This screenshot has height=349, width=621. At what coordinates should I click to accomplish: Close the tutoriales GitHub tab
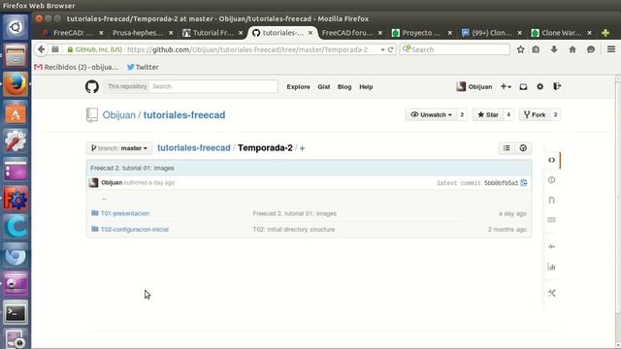pyautogui.click(x=310, y=33)
